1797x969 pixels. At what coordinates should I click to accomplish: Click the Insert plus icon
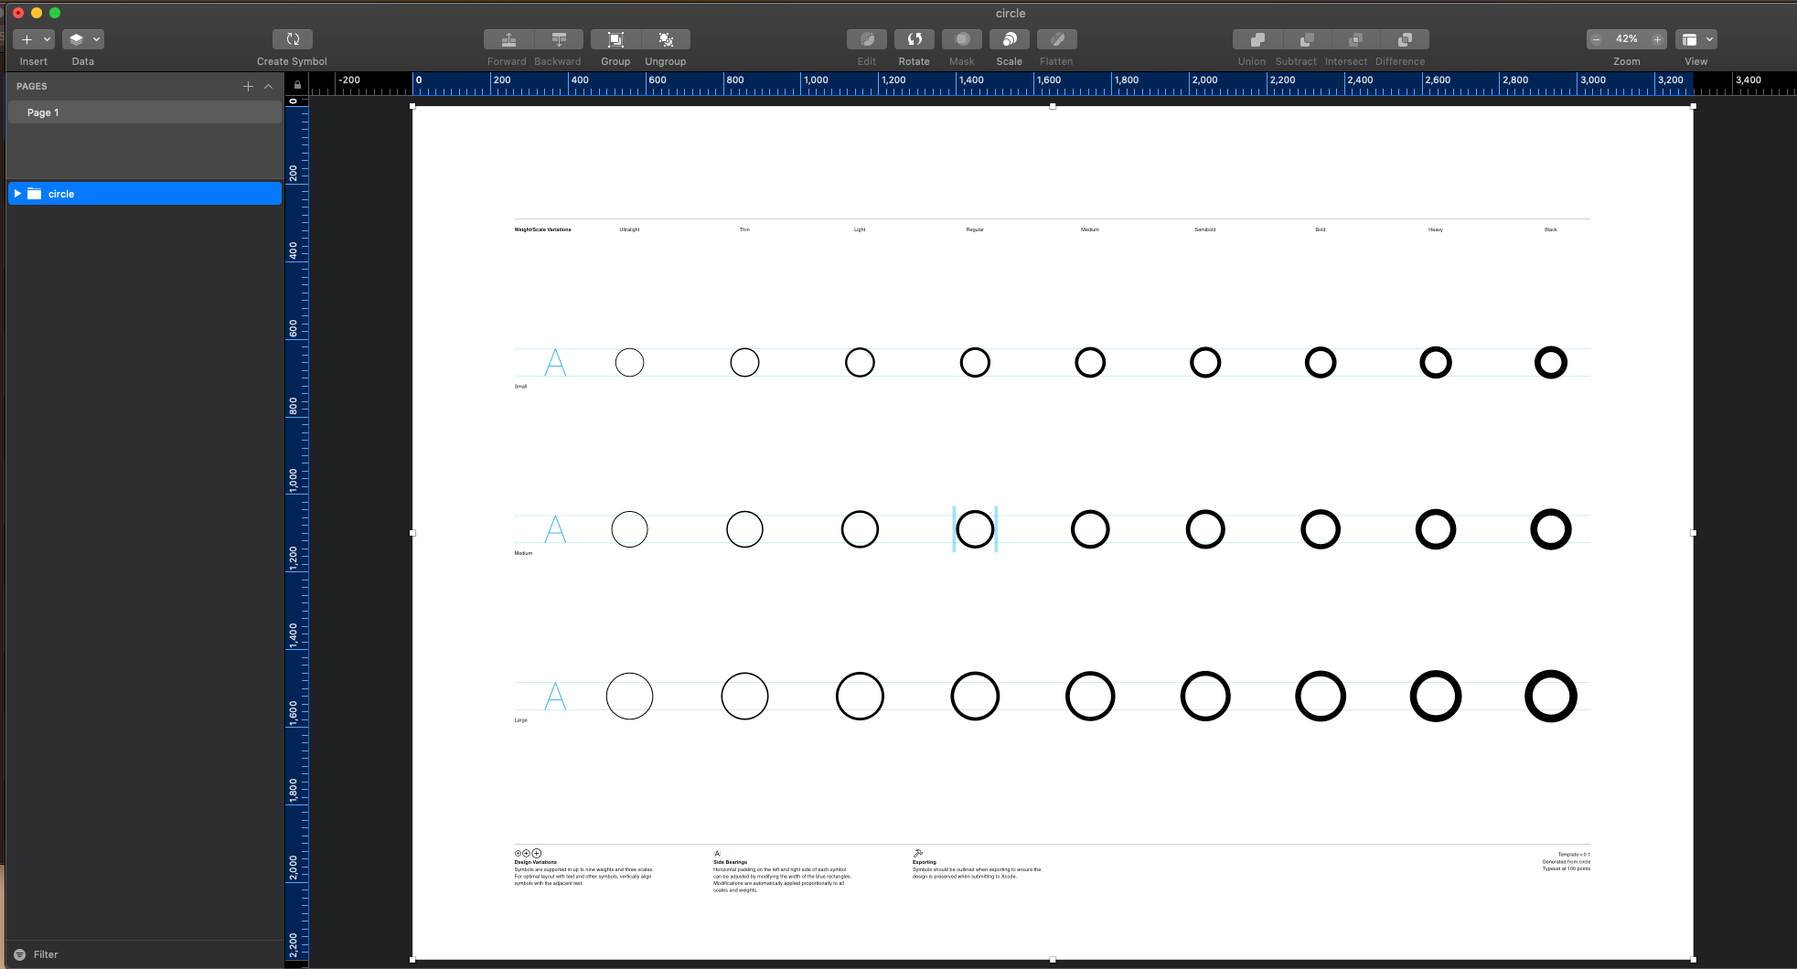(27, 39)
